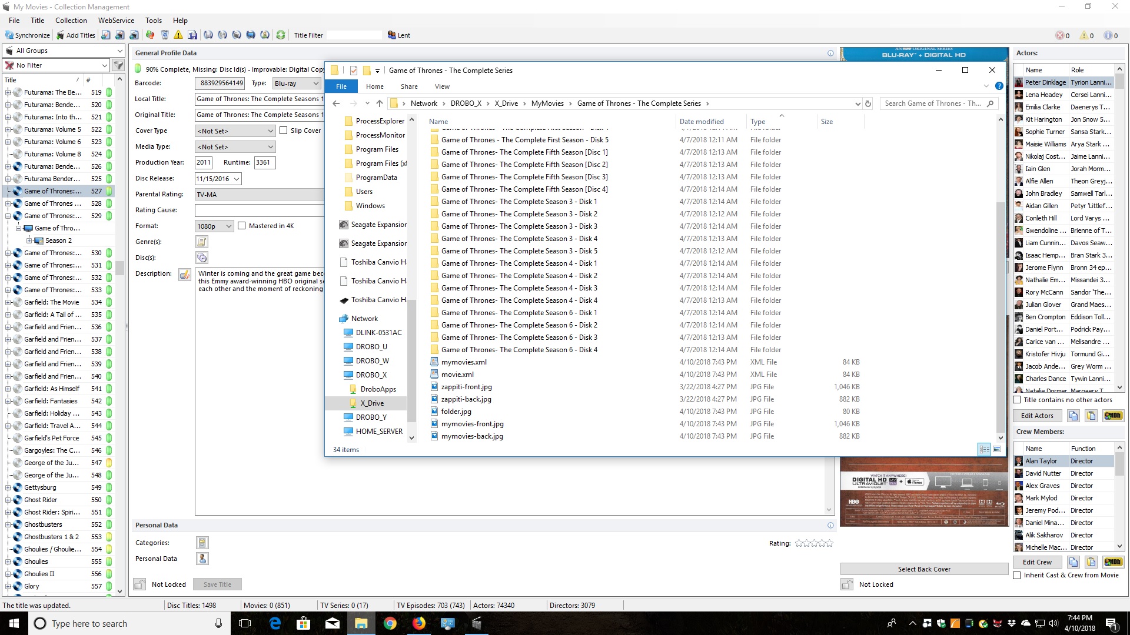Screen dimensions: 1130x635
Task: Click the green refresh arrows toolbar icon
Action: [281, 35]
